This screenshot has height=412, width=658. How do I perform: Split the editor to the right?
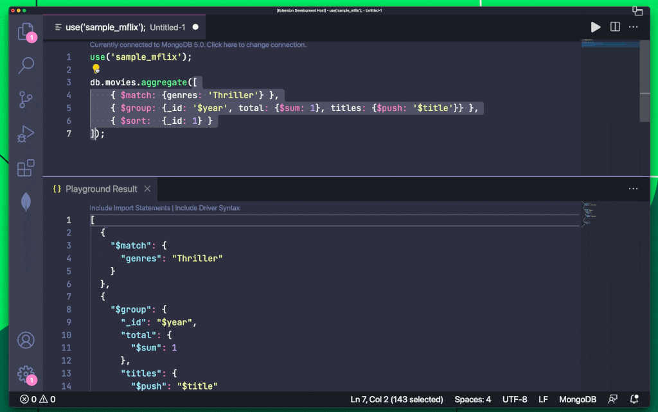click(x=615, y=27)
